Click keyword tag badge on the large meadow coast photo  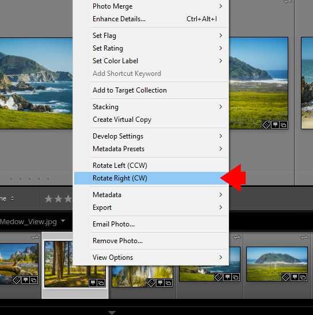pyautogui.click(x=266, y=125)
